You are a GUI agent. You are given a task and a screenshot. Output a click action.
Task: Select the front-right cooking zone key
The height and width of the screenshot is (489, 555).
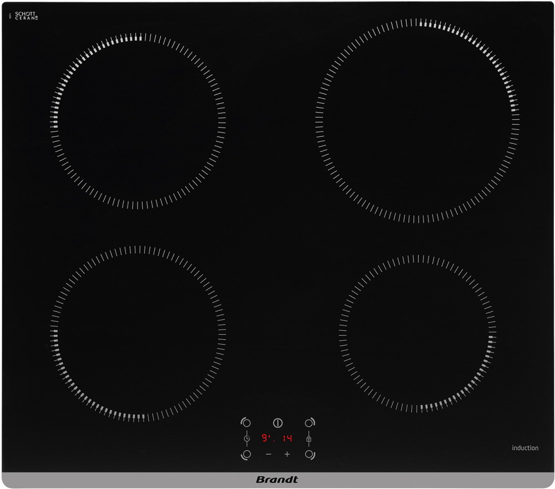pyautogui.click(x=309, y=454)
